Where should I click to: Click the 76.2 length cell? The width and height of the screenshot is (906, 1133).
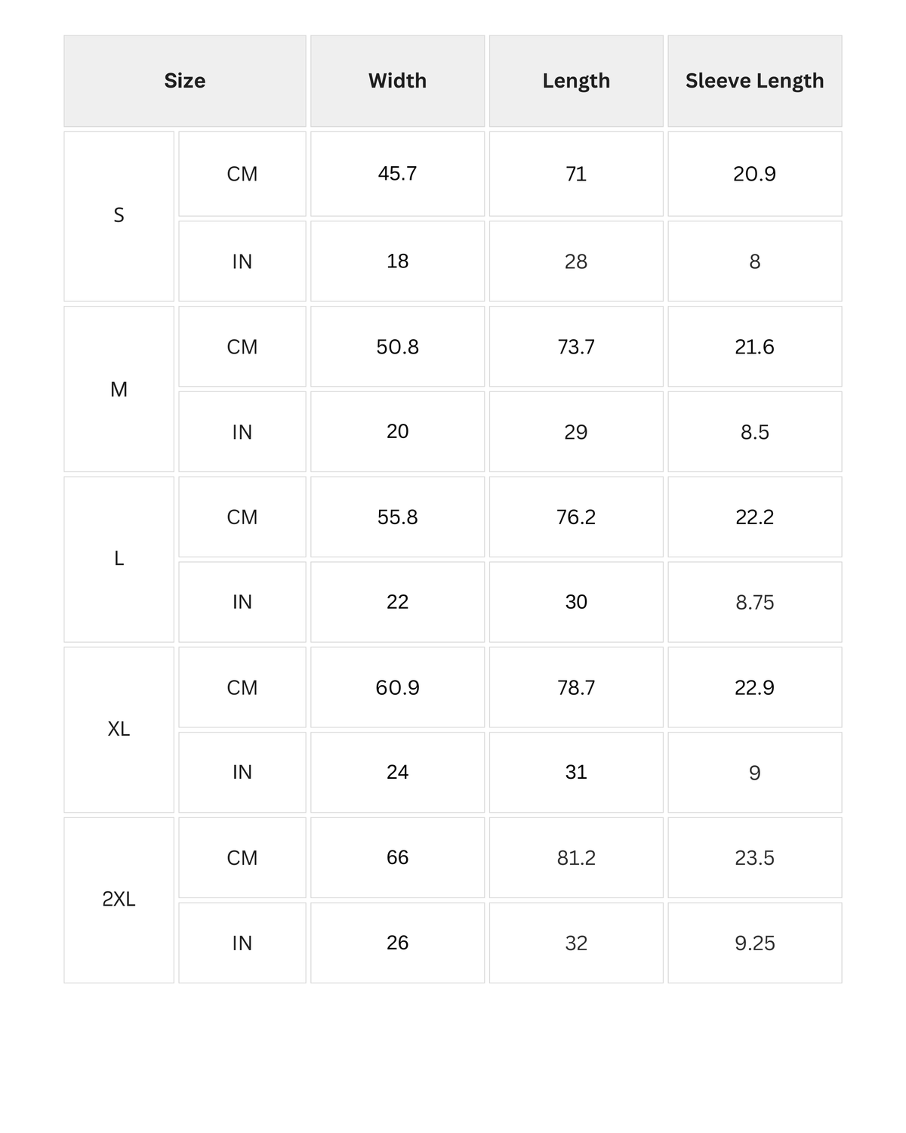tap(576, 517)
